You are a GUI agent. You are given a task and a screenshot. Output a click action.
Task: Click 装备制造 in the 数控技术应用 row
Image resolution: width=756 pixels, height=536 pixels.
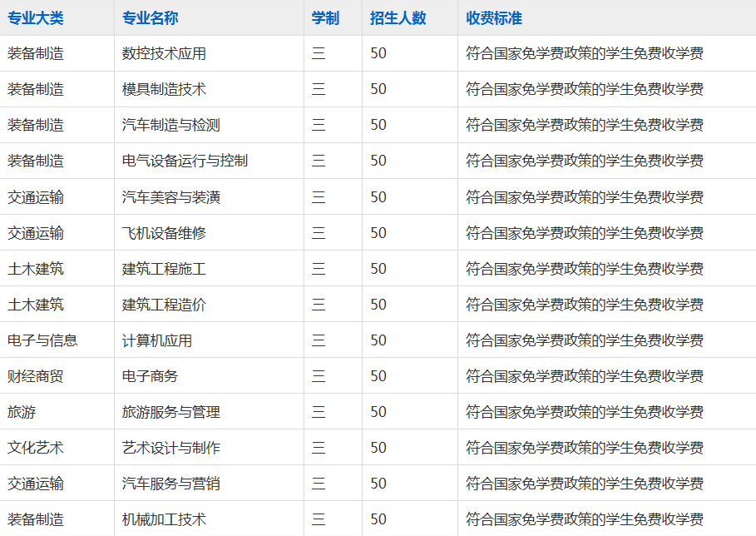(36, 53)
